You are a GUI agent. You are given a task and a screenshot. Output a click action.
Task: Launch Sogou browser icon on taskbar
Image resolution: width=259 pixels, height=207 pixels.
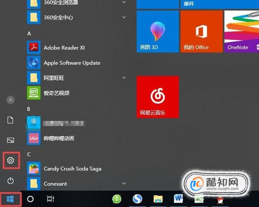[x=137, y=199]
